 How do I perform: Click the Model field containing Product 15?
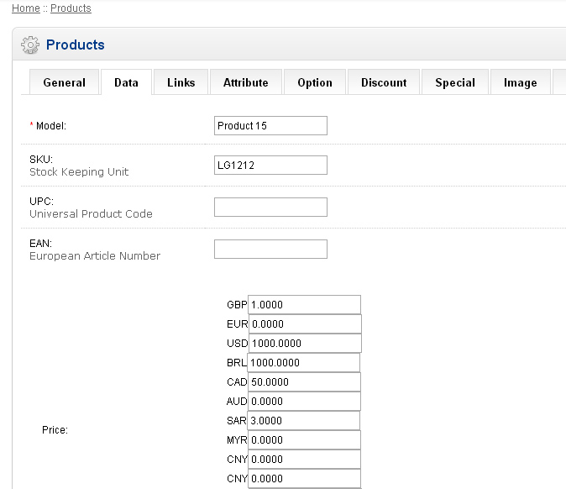click(x=270, y=126)
